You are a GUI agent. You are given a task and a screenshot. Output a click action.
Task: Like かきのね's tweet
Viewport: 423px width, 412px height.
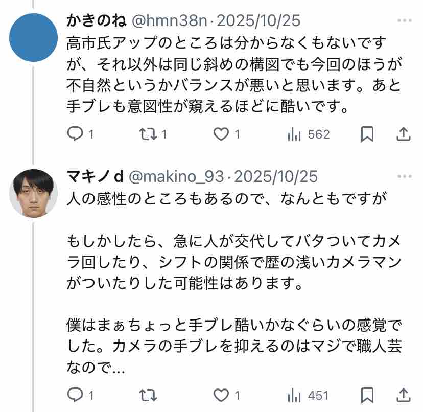click(x=220, y=134)
